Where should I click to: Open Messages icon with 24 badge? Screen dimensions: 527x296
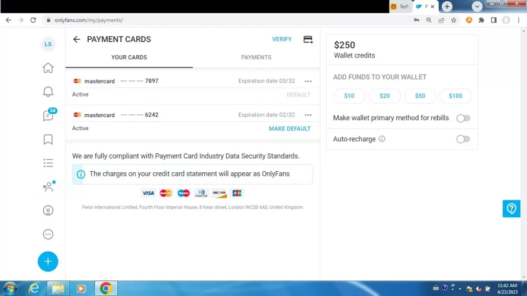click(48, 116)
